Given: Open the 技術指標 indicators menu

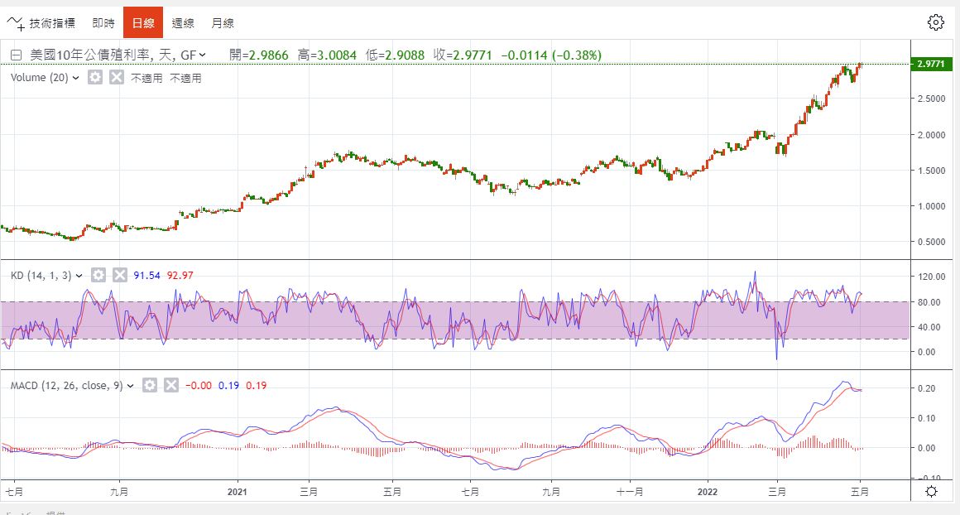Looking at the screenshot, I should point(41,22).
